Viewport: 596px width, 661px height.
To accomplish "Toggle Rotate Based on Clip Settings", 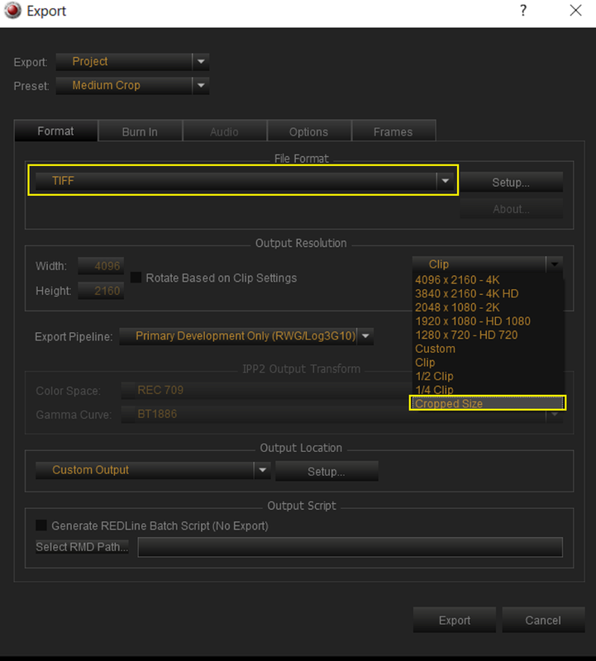I will 136,278.
